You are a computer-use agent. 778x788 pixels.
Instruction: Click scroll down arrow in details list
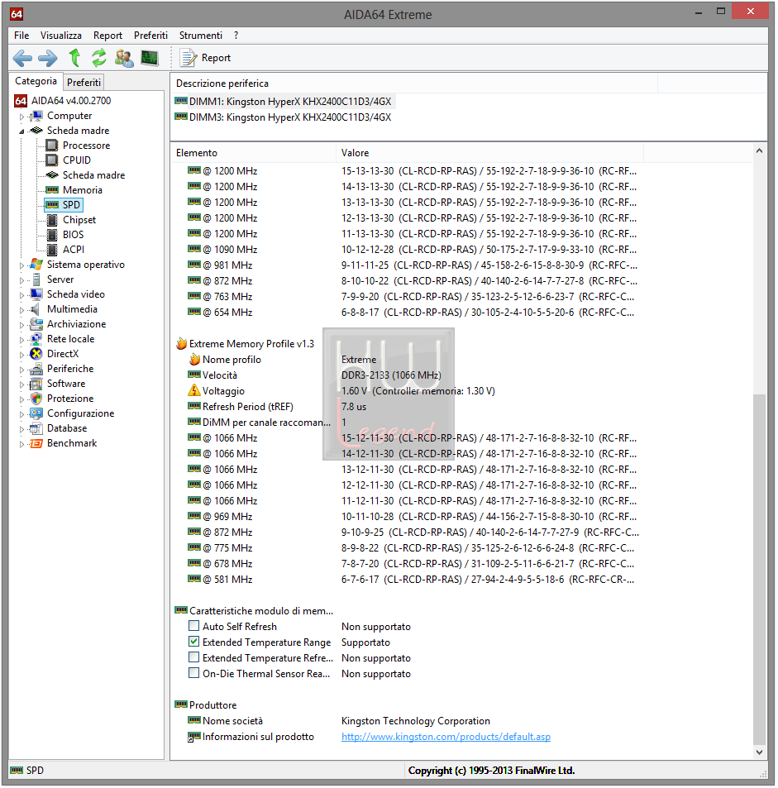pyautogui.click(x=760, y=752)
